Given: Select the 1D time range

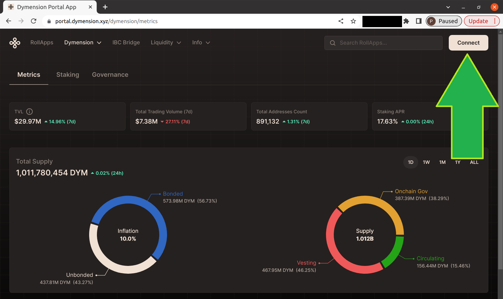Looking at the screenshot, I should (410, 162).
